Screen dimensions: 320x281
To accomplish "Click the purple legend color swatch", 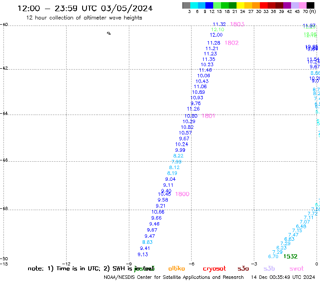I will click(287, 5).
